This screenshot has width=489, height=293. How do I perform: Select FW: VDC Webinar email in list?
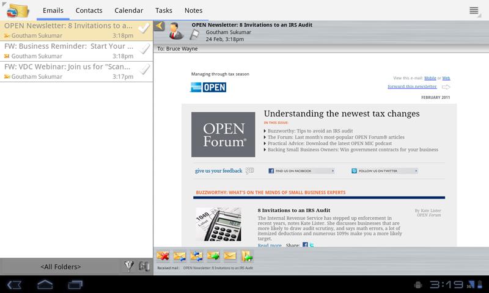[x=76, y=71]
